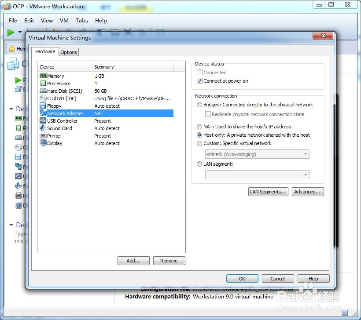
Task: Click the 50 GB hard disk summary
Action: click(x=101, y=91)
